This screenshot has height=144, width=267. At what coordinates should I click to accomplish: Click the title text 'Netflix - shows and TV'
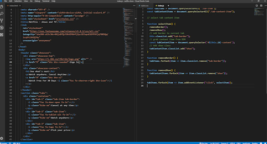pyautogui.click(x=42, y=22)
